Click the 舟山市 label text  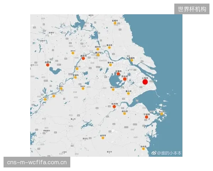(162, 112)
